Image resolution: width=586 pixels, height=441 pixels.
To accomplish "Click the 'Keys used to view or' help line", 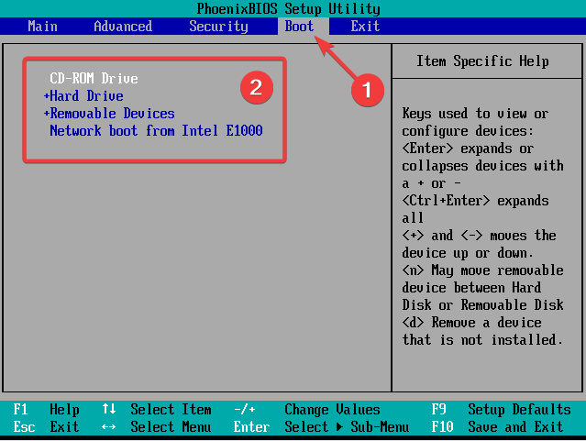I will click(x=475, y=114).
